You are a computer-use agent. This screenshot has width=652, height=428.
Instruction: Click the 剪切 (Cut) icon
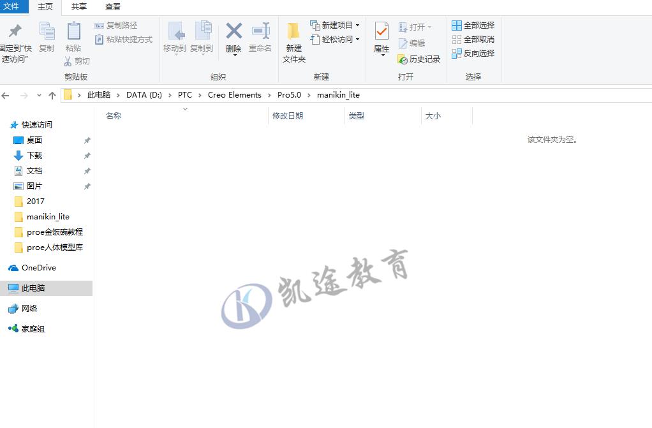tap(77, 61)
